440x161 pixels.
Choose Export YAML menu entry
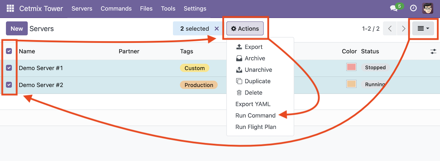click(253, 104)
